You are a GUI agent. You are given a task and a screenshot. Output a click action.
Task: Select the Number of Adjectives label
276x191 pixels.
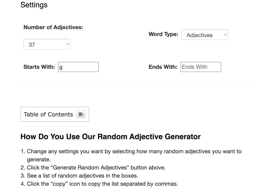pos(53,27)
